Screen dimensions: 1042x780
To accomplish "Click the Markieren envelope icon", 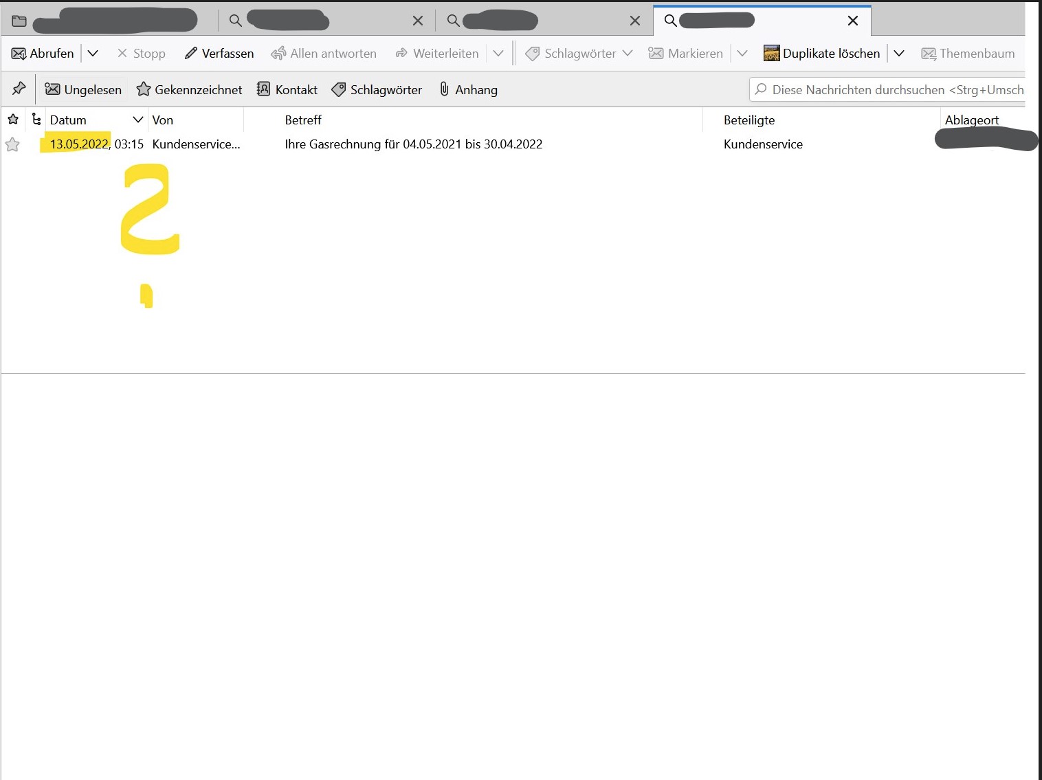I will point(656,54).
